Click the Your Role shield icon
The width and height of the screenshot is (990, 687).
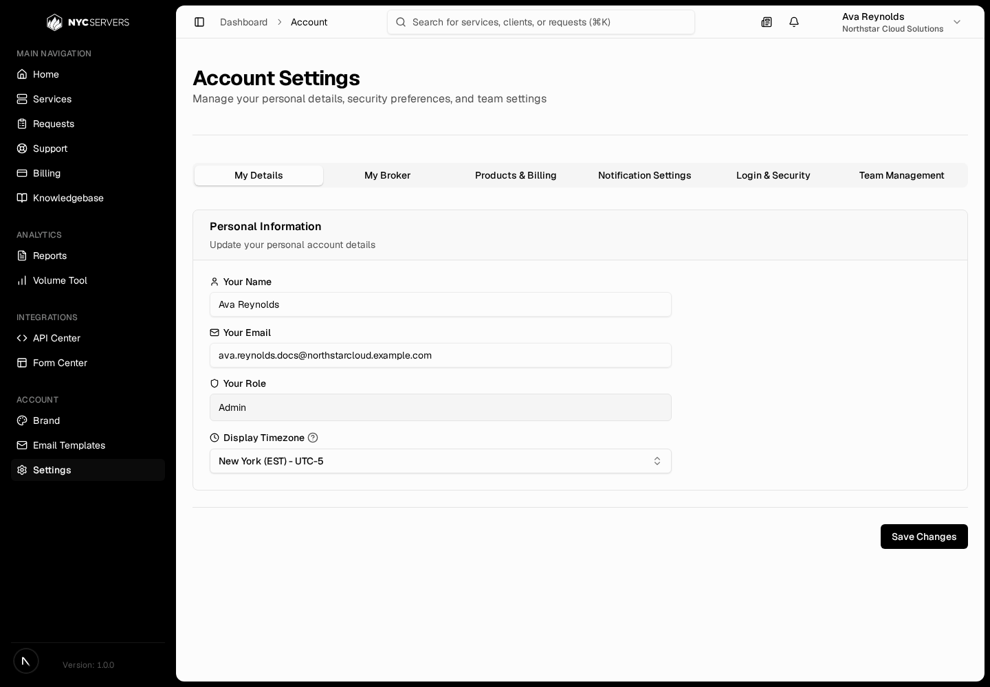click(214, 383)
